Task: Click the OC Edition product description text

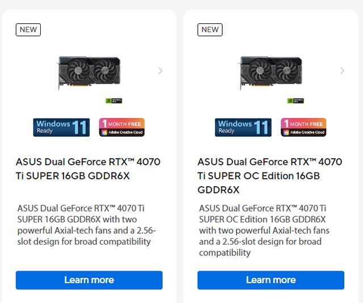Action: (264, 230)
